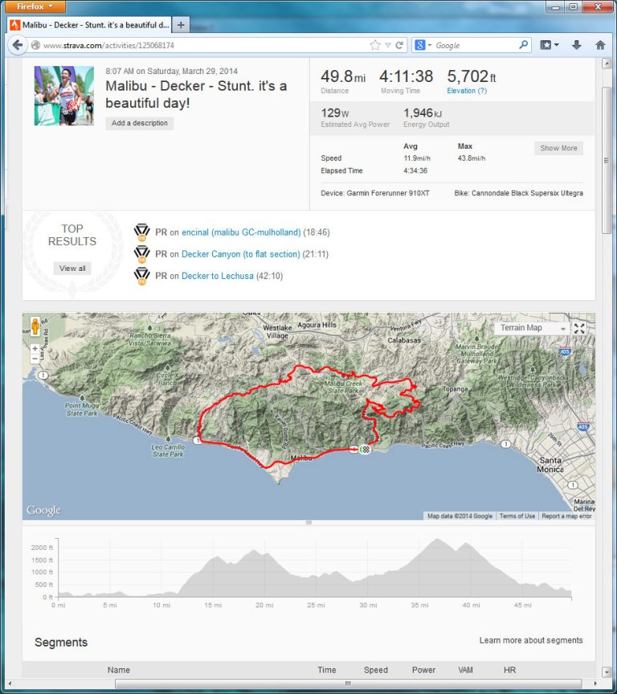The image size is (617, 694).
Task: Click the PR trophy beside the encinal segment
Action: coord(143,232)
